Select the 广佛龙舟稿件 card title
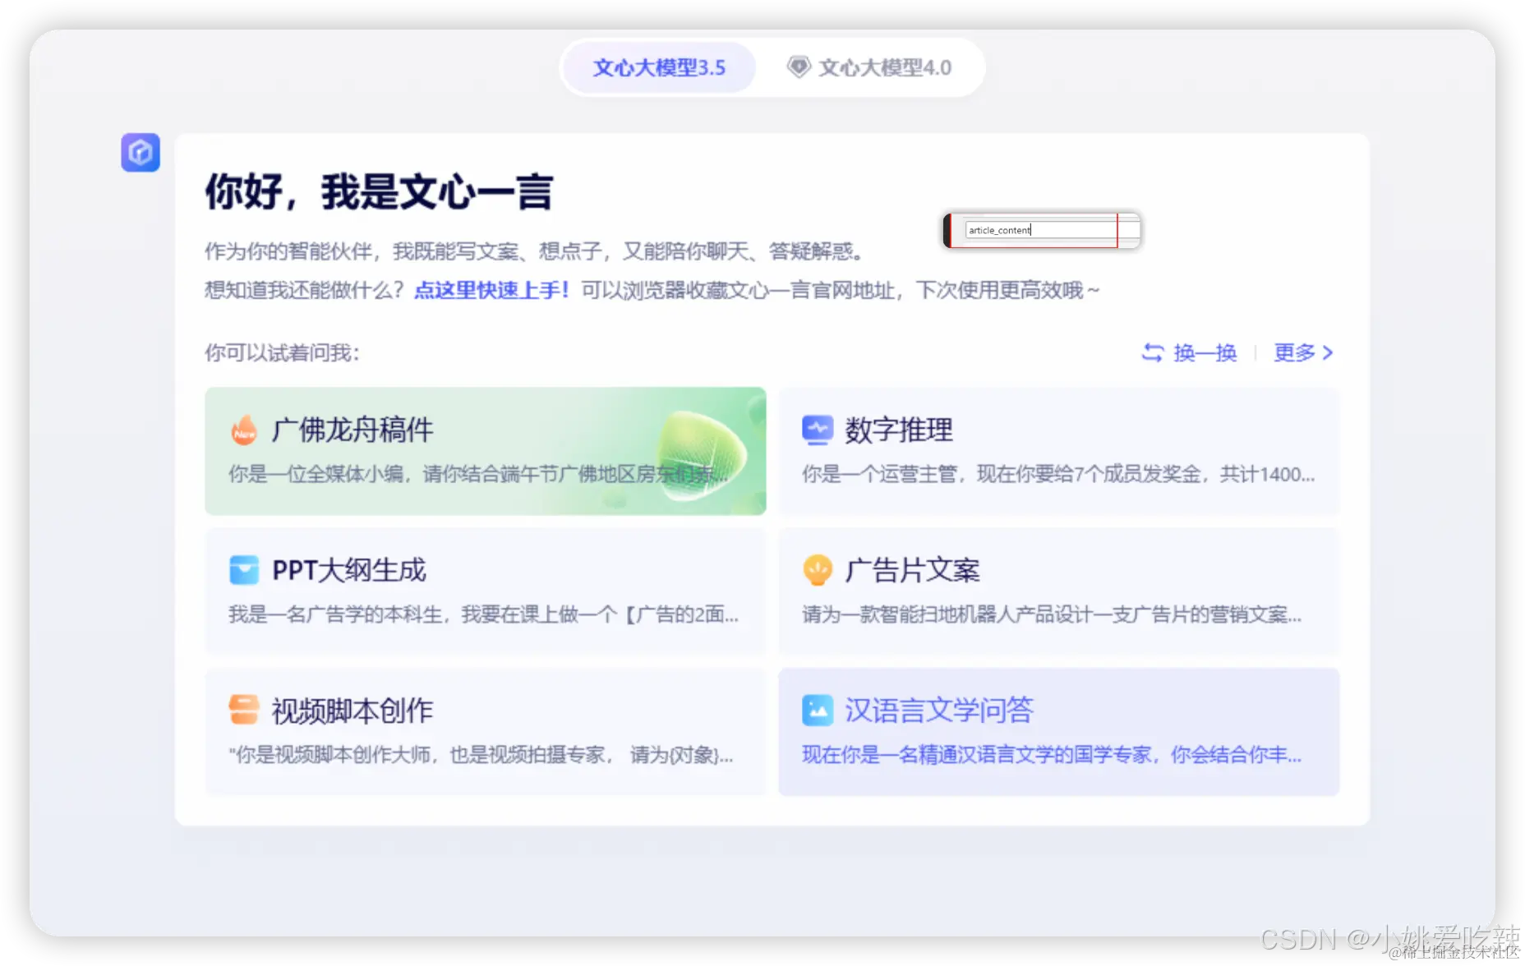Image resolution: width=1525 pixels, height=966 pixels. click(352, 430)
